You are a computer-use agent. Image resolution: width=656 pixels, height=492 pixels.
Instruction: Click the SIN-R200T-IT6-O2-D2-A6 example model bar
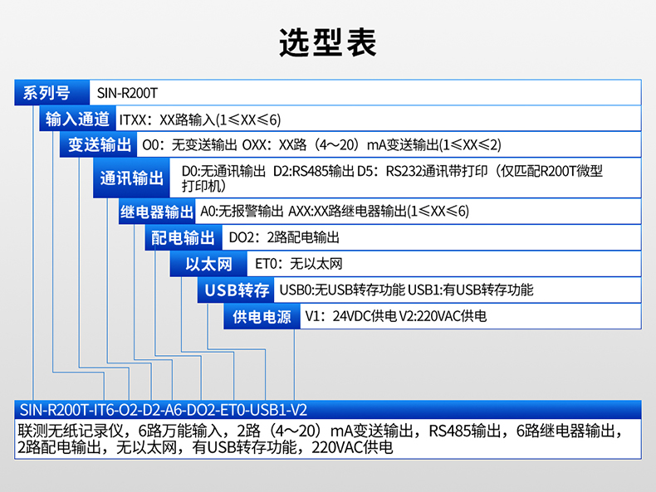tap(163, 410)
